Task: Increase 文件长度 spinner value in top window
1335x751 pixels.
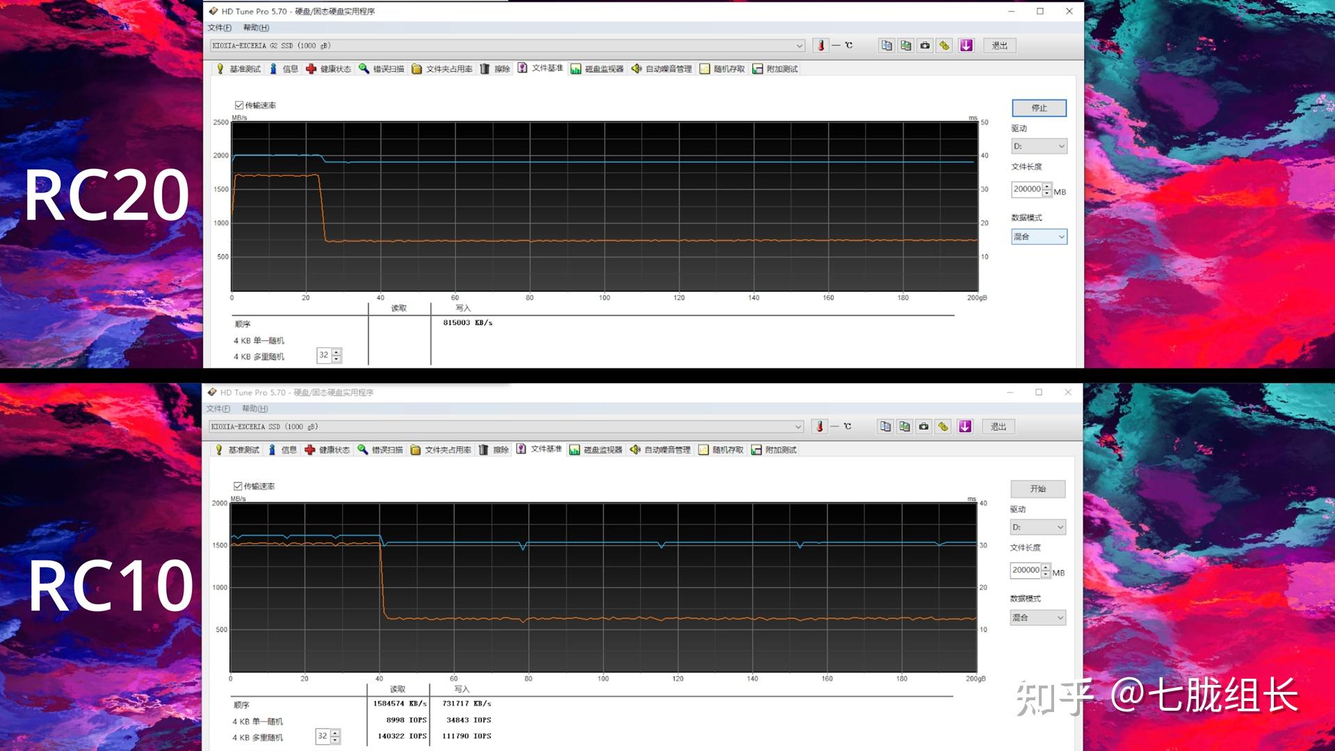Action: tap(1047, 186)
